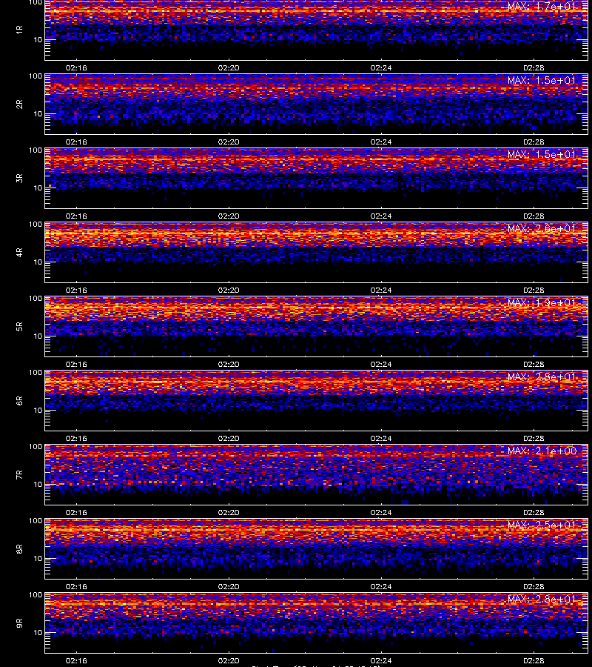Click the 1R panel axis label
592x667 pixels.
point(19,30)
